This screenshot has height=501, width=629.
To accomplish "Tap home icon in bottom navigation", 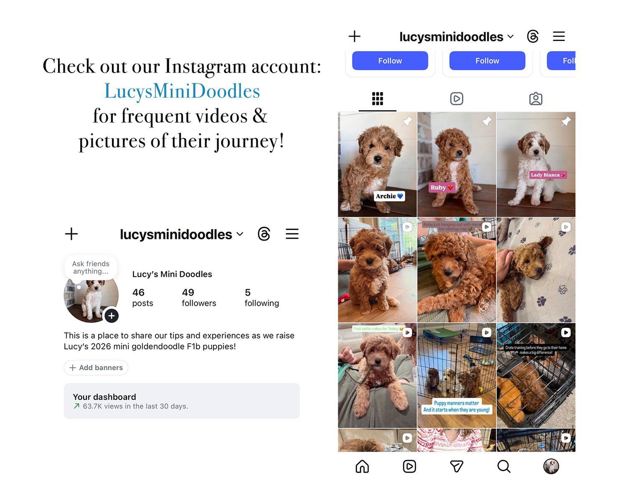I will click(x=362, y=466).
